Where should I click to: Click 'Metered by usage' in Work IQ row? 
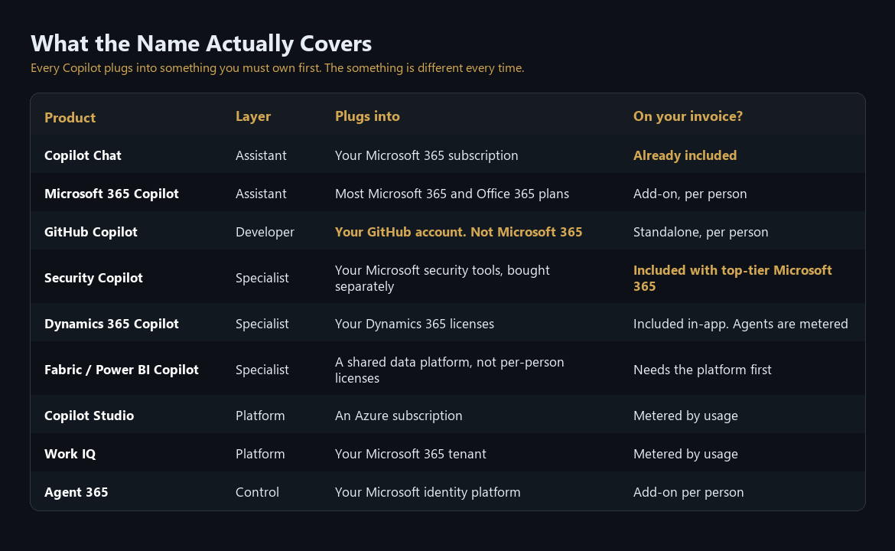coord(685,454)
